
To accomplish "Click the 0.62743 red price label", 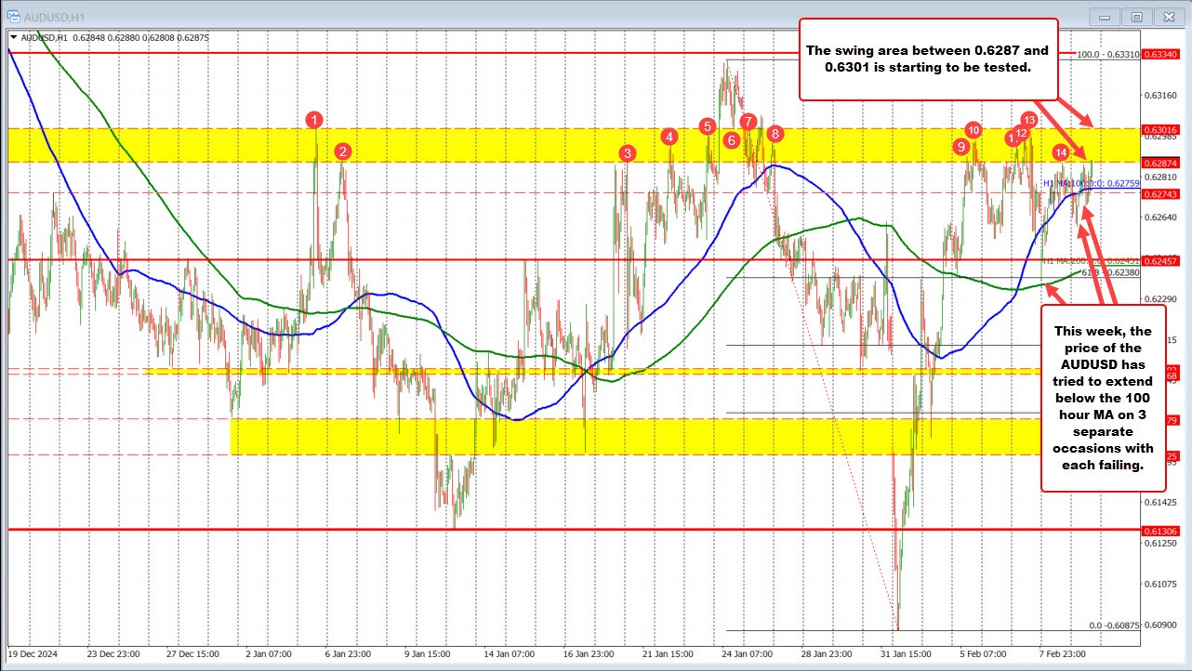I will pyautogui.click(x=1160, y=193).
